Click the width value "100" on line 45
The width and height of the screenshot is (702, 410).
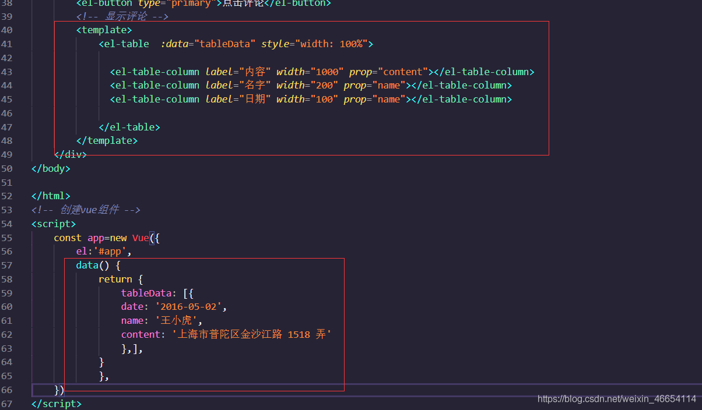pos(324,99)
